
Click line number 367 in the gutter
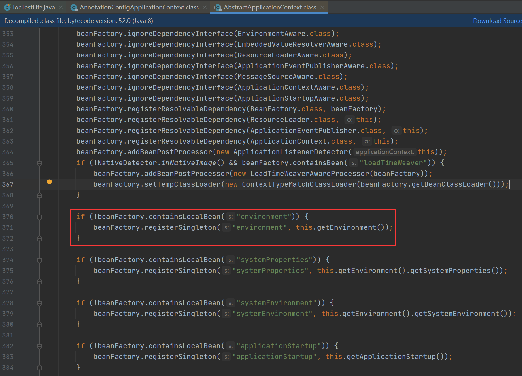tap(8, 184)
